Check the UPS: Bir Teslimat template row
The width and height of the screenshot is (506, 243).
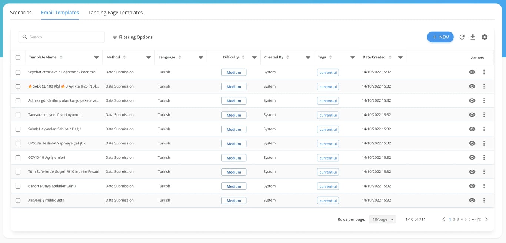point(18,143)
